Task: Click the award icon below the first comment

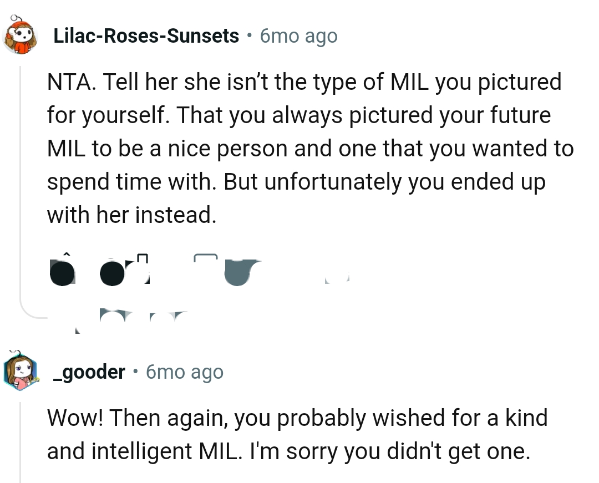Action: [x=238, y=272]
